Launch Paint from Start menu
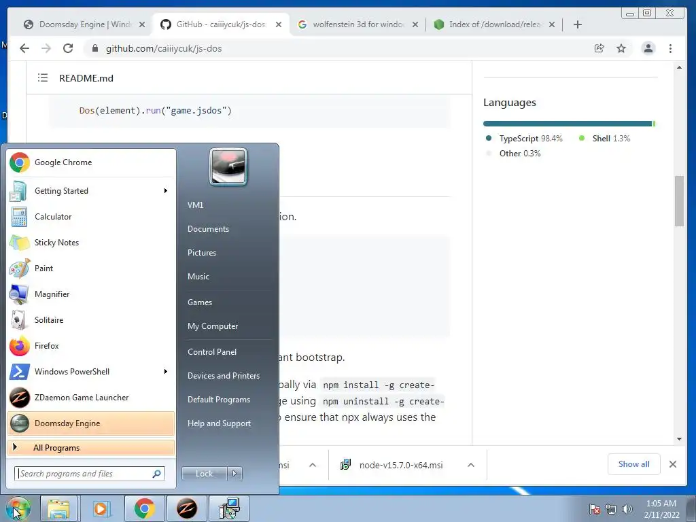Screen dimensions: 696x522 coord(91,268)
